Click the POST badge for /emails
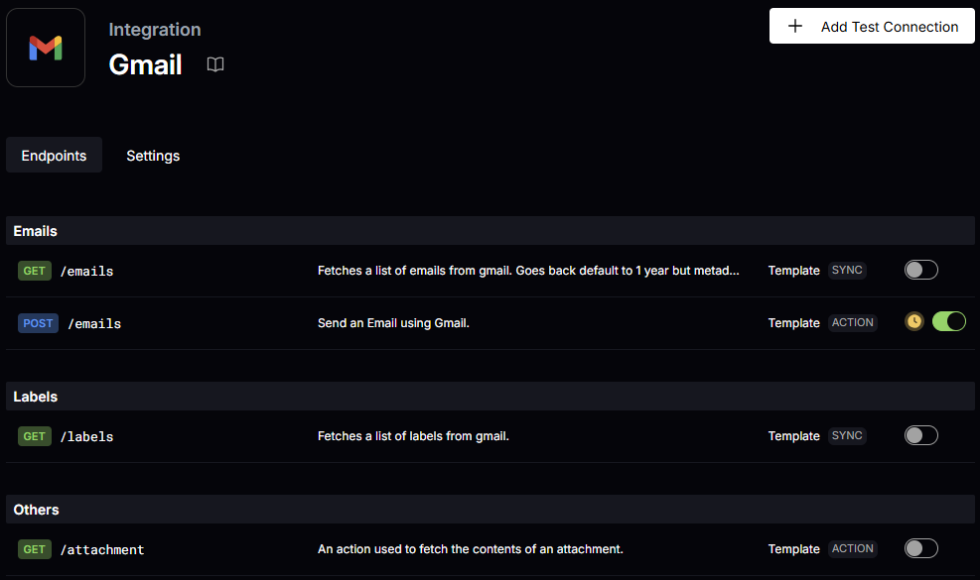The height and width of the screenshot is (580, 980). [x=39, y=323]
